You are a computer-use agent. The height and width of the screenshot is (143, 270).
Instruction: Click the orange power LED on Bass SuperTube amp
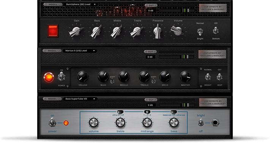click(66, 123)
